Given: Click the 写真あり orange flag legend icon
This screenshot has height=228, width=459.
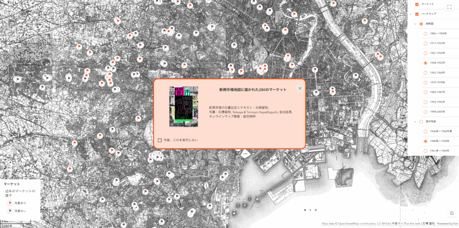Looking at the screenshot, I should [x=9, y=203].
